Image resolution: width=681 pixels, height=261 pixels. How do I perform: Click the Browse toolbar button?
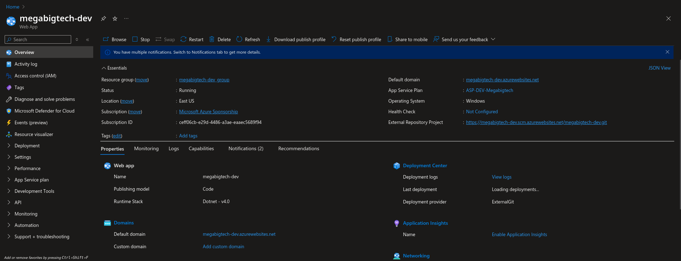(115, 39)
